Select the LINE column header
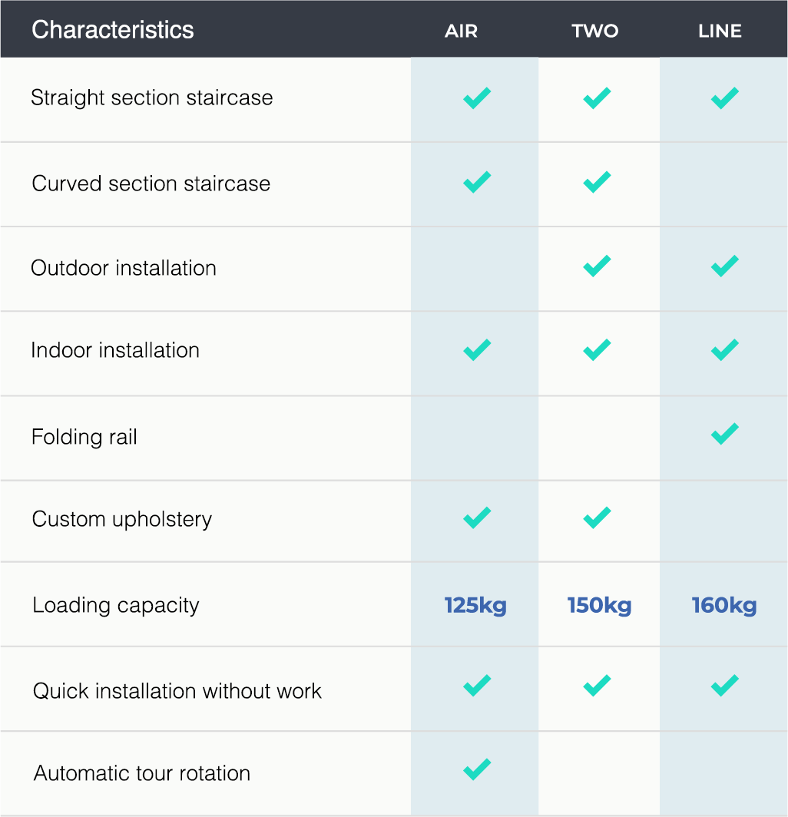Screen dimensions: 788x817 click(720, 31)
